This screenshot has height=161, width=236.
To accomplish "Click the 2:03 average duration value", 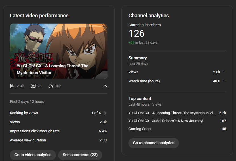I will point(103,140).
